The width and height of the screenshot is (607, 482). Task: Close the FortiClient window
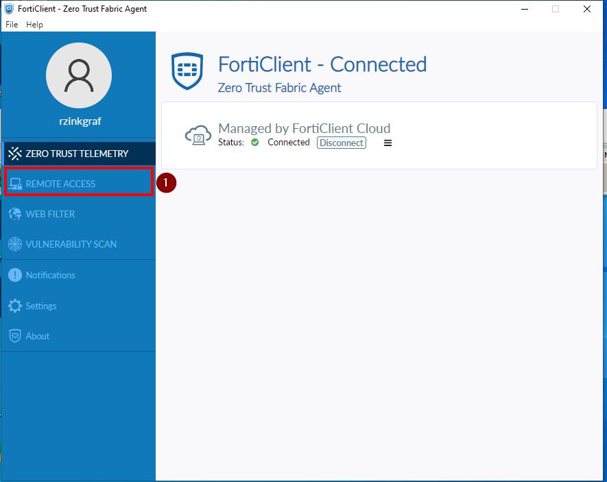coord(587,9)
